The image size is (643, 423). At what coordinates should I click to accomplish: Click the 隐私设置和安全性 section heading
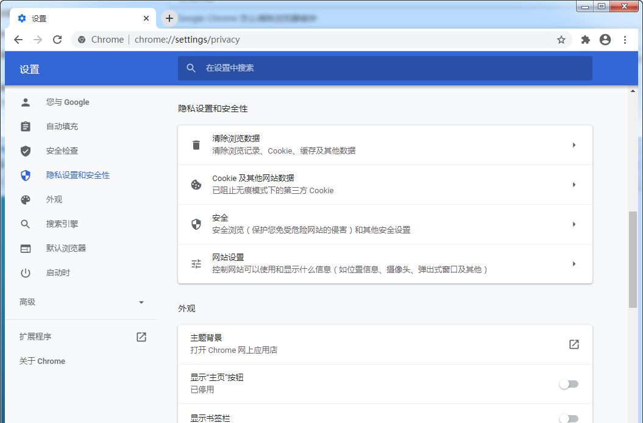213,108
